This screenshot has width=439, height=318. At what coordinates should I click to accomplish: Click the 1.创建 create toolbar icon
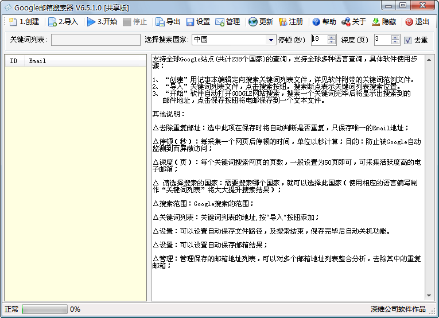click(13, 22)
